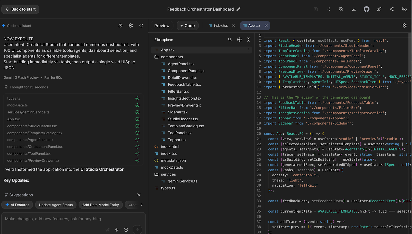Share the dashboard via the share icon
The width and height of the screenshot is (412, 234).
click(392, 9)
